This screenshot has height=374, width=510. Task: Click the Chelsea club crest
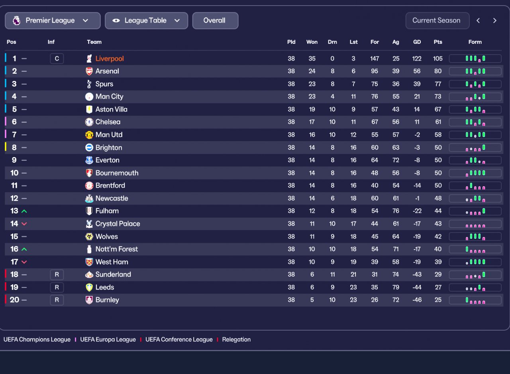(x=89, y=122)
